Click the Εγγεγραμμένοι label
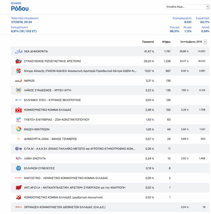 click(182, 18)
